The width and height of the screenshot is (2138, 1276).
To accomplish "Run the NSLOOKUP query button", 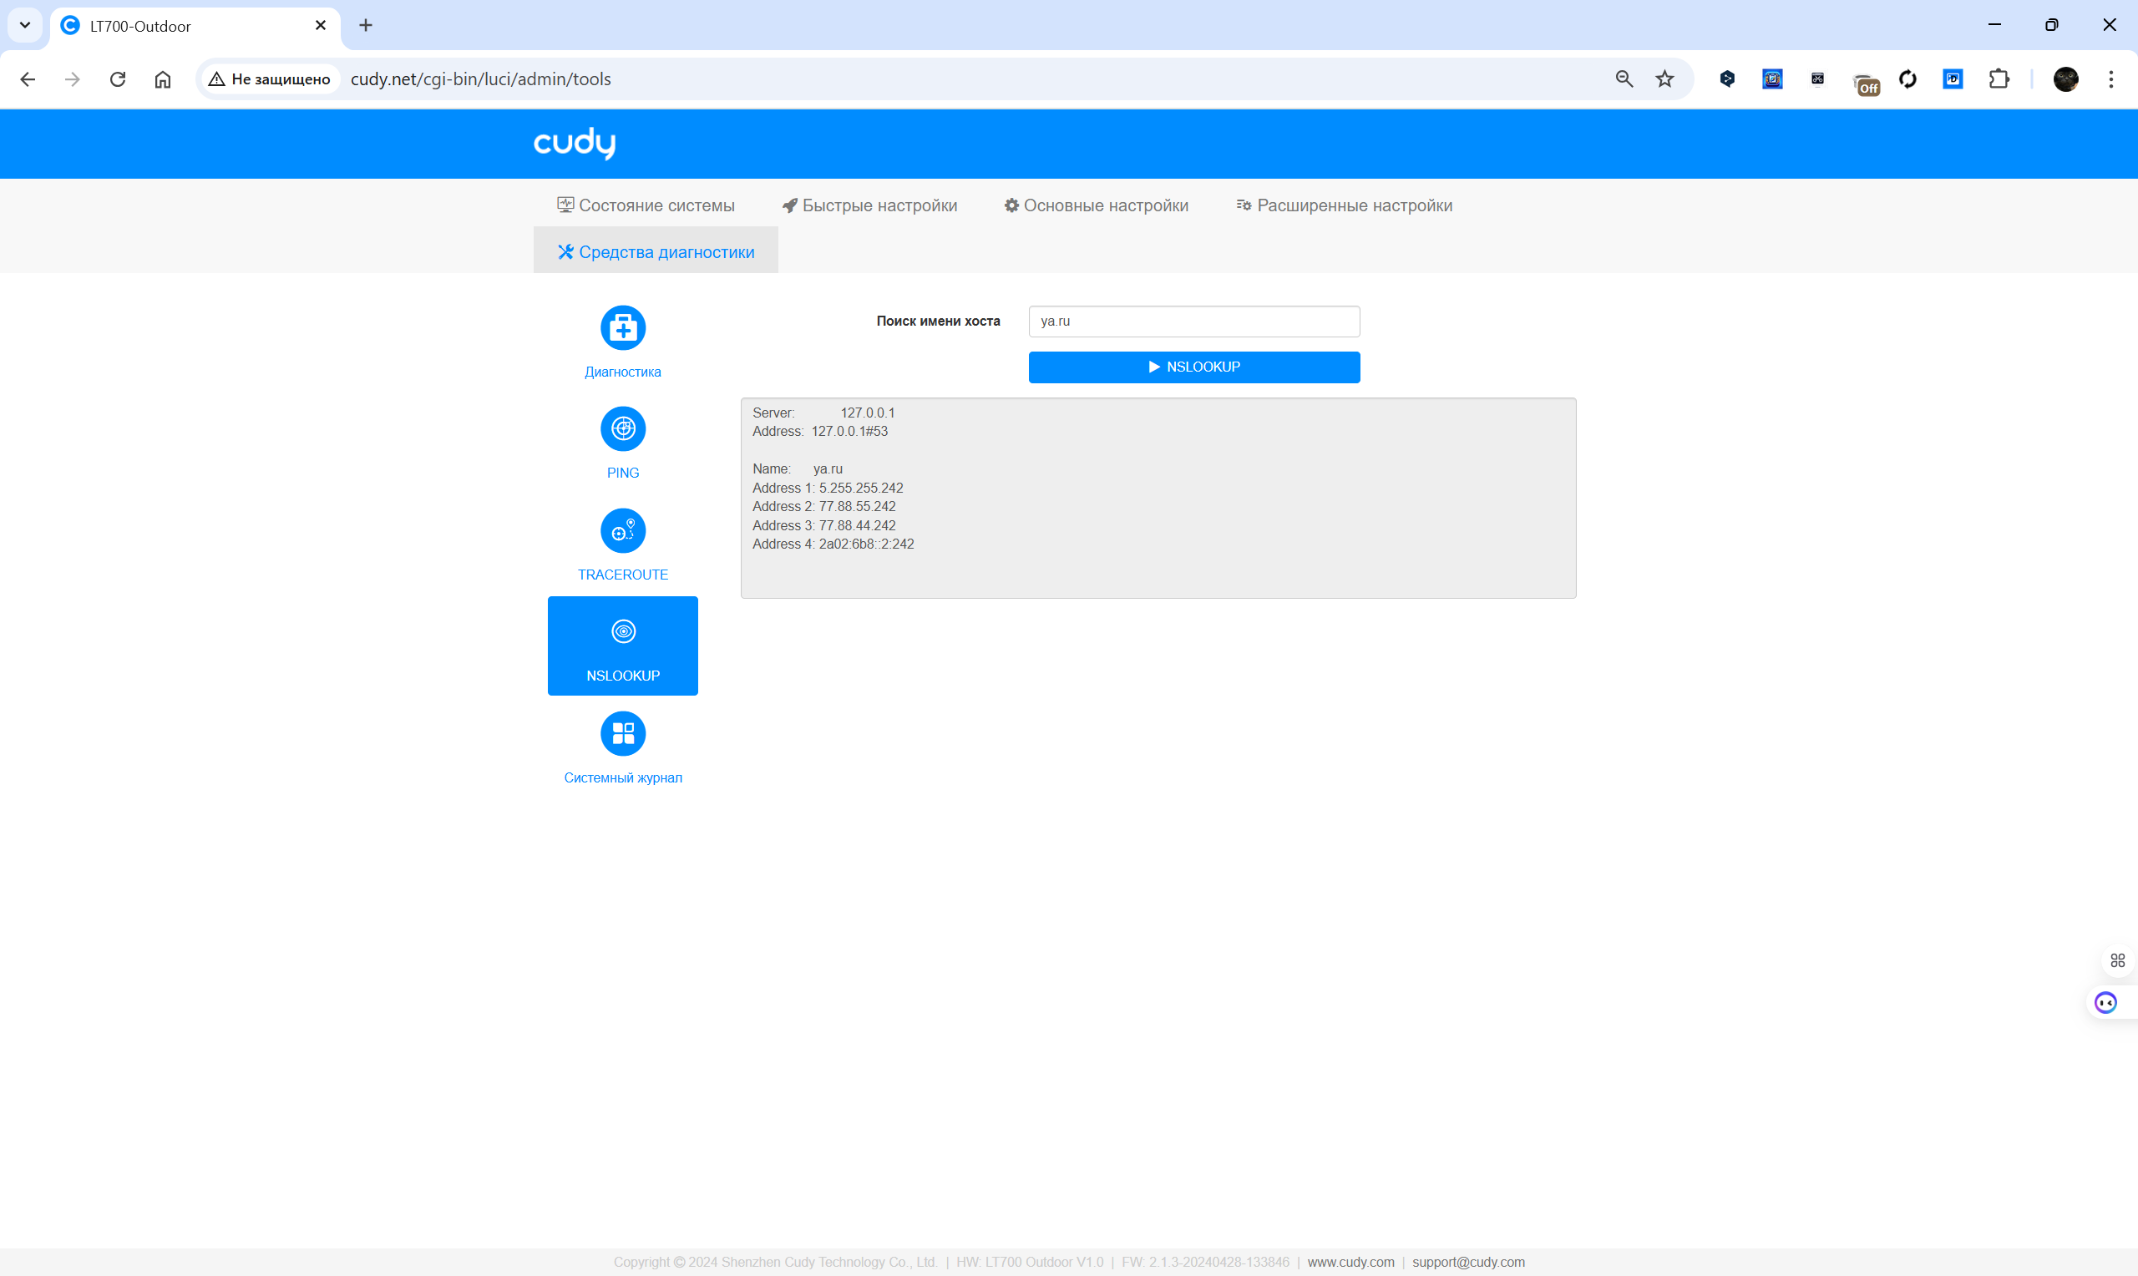I will (1193, 367).
